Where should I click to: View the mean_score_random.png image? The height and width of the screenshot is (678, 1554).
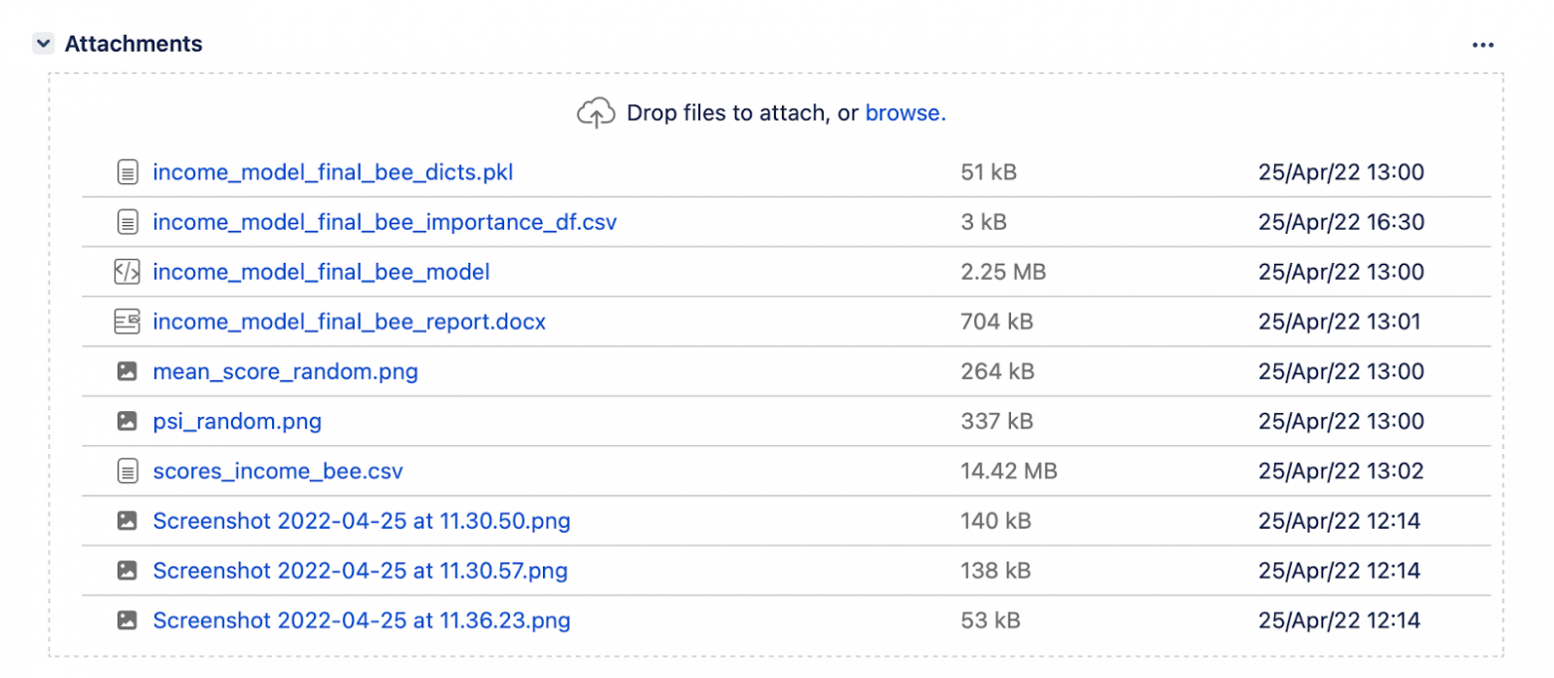pyautogui.click(x=285, y=371)
